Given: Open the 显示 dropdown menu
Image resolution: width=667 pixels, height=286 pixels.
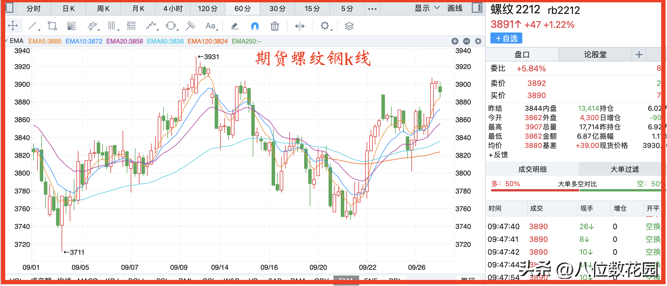Looking at the screenshot, I should 427,8.
